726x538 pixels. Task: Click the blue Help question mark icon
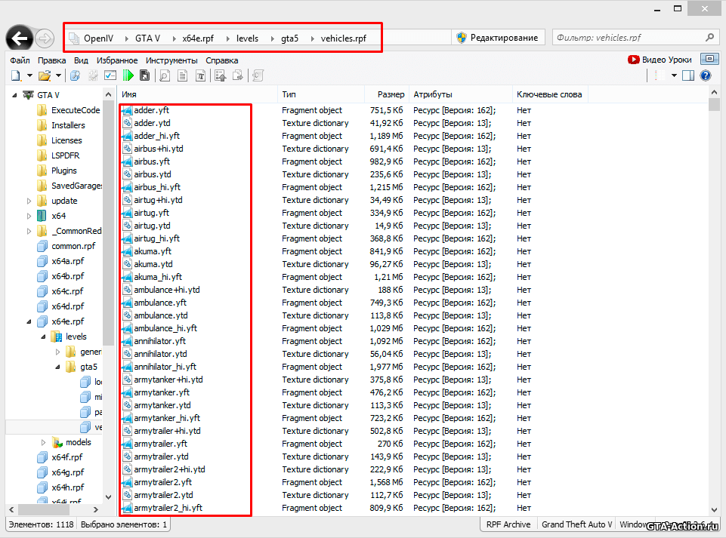click(706, 75)
